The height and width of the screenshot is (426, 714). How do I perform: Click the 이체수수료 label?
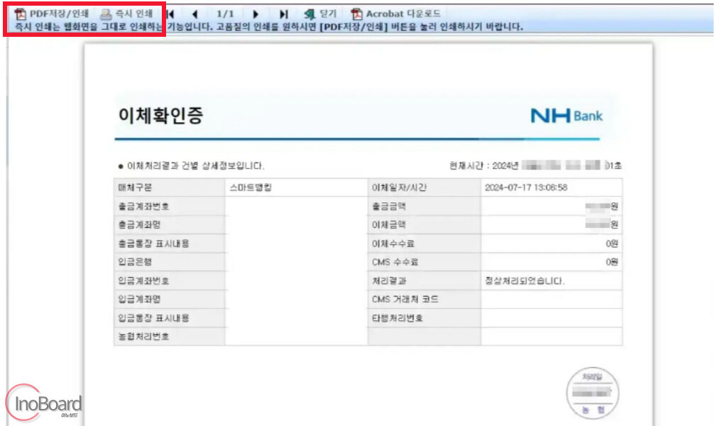(x=393, y=244)
